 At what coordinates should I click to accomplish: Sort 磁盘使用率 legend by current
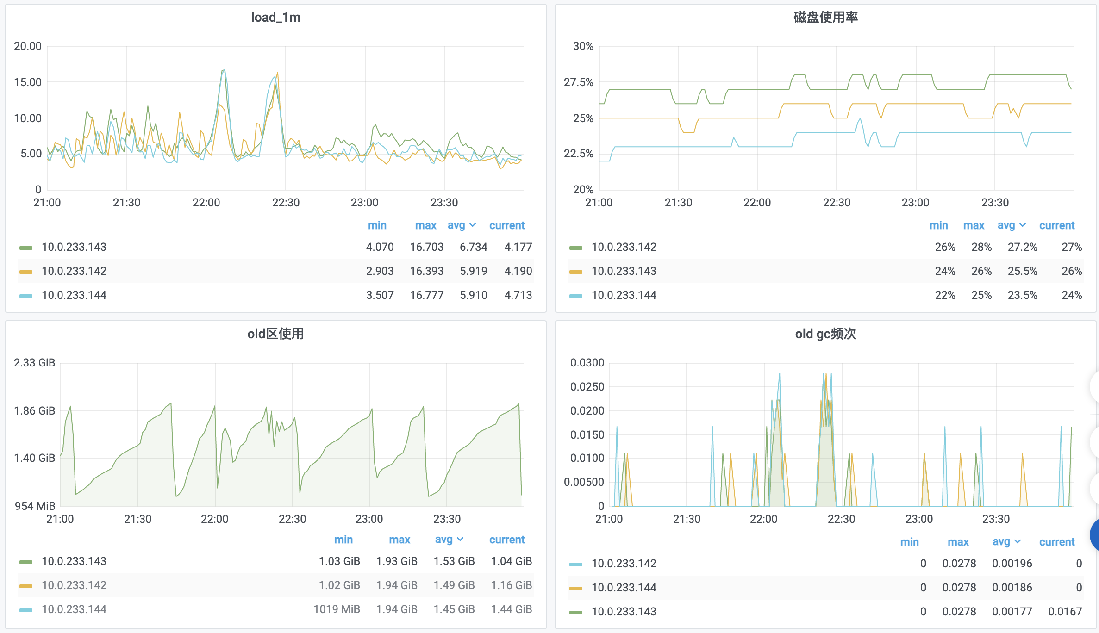pos(1057,225)
